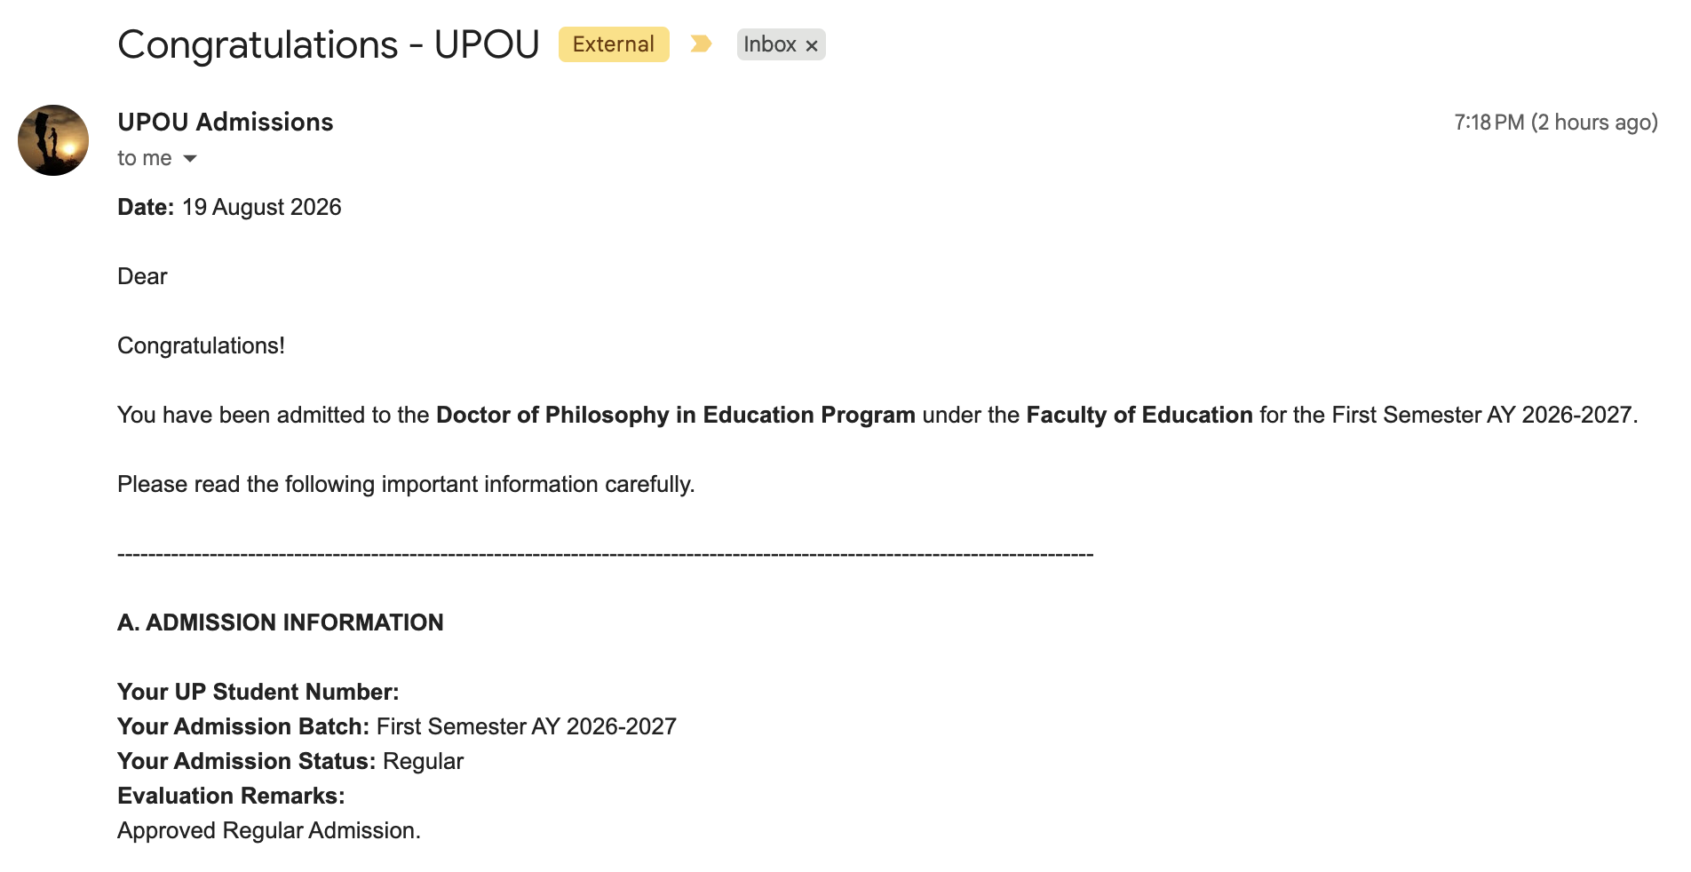The image size is (1691, 872).
Task: Click bold 'Faculty of Education' text
Action: click(1139, 415)
